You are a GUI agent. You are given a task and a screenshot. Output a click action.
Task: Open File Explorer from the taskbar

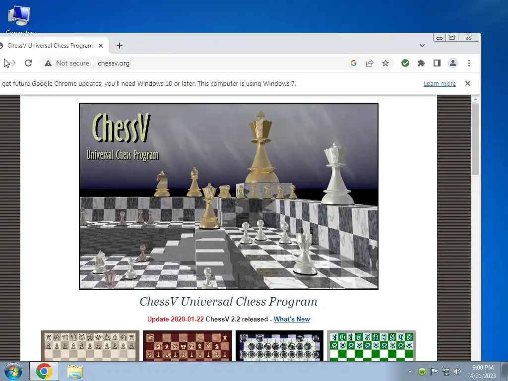click(75, 372)
